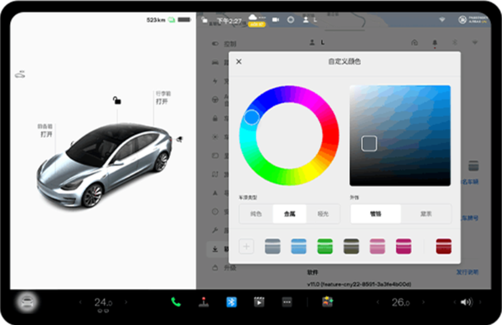Image resolution: width=502 pixels, height=325 pixels.
Task: Select the 纯色 paint type
Action: coord(256,214)
